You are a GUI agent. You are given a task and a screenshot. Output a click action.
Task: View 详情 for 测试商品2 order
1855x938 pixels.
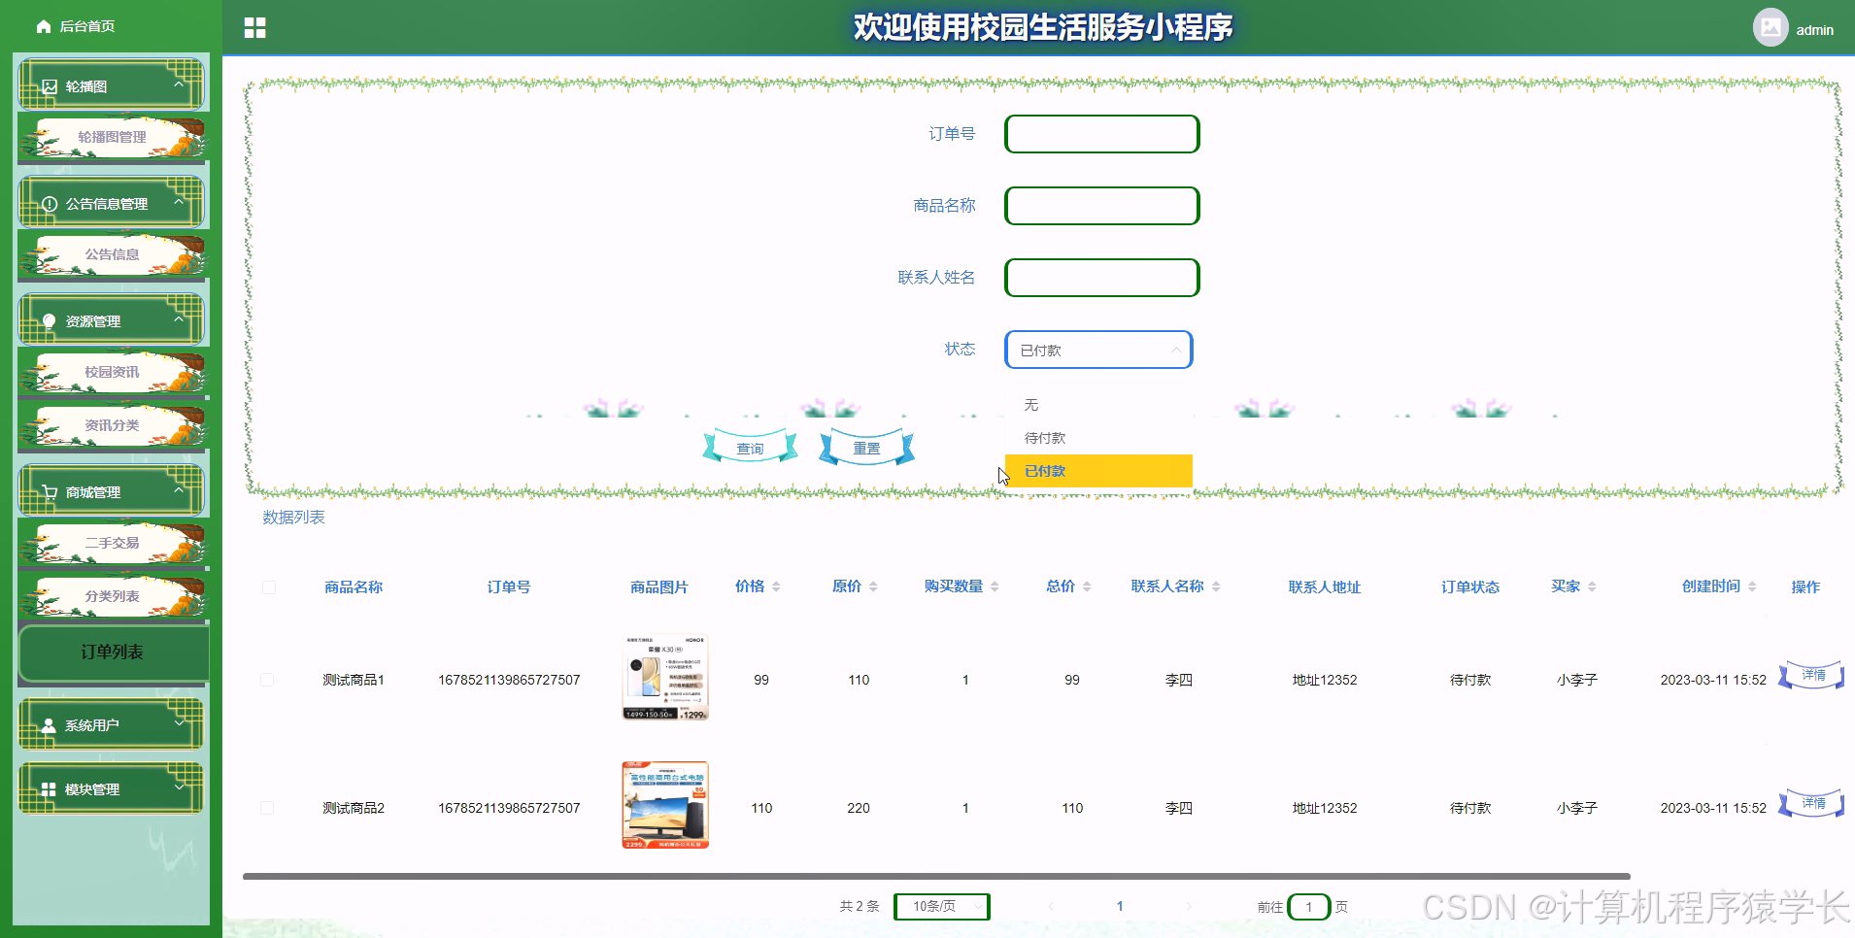1811,803
